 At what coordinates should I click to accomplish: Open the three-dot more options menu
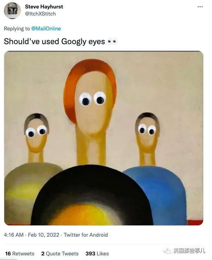(200, 7)
